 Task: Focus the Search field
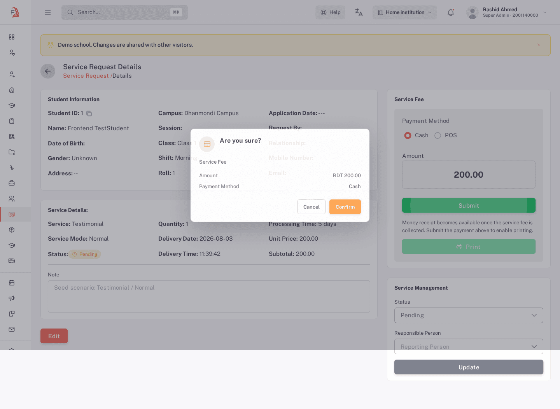124,12
